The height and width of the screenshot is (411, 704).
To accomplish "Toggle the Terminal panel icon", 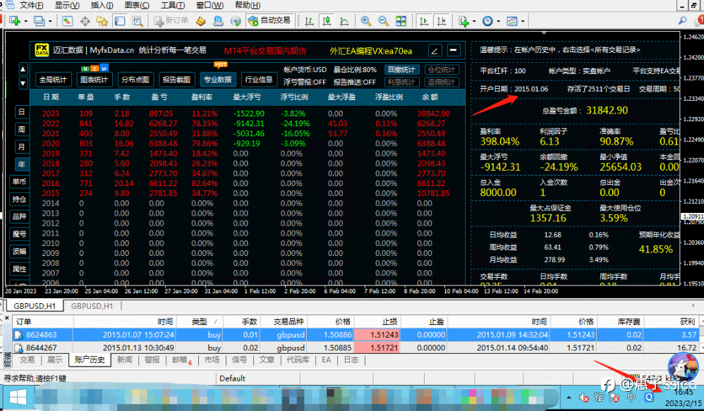I will [x=119, y=20].
